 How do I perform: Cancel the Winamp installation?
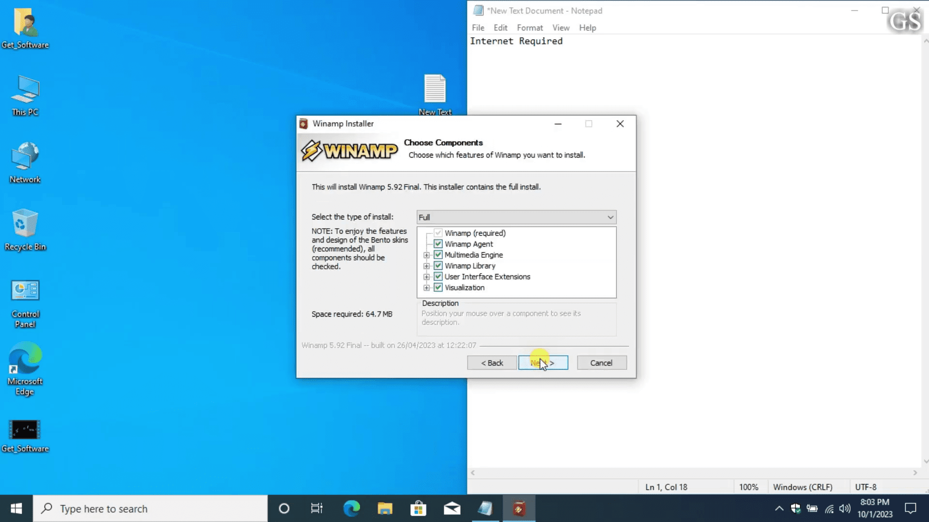(x=601, y=363)
